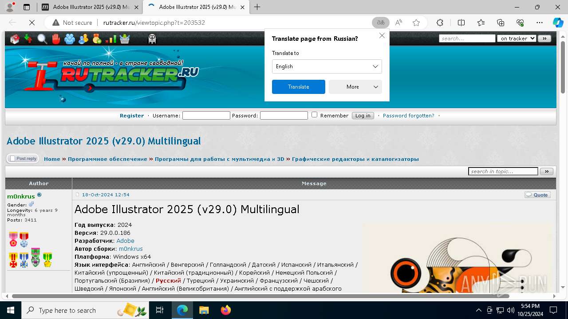The width and height of the screenshot is (568, 319).
Task: Open the Favorites list icon
Action: coord(481,23)
